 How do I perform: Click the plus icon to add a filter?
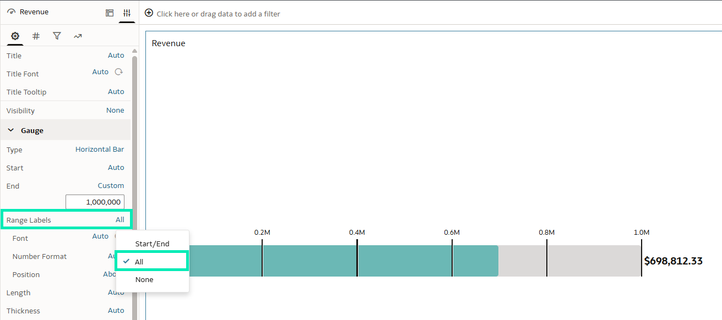149,13
